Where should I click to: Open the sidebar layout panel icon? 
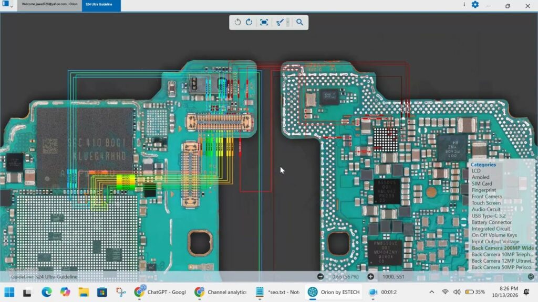tap(5, 4)
